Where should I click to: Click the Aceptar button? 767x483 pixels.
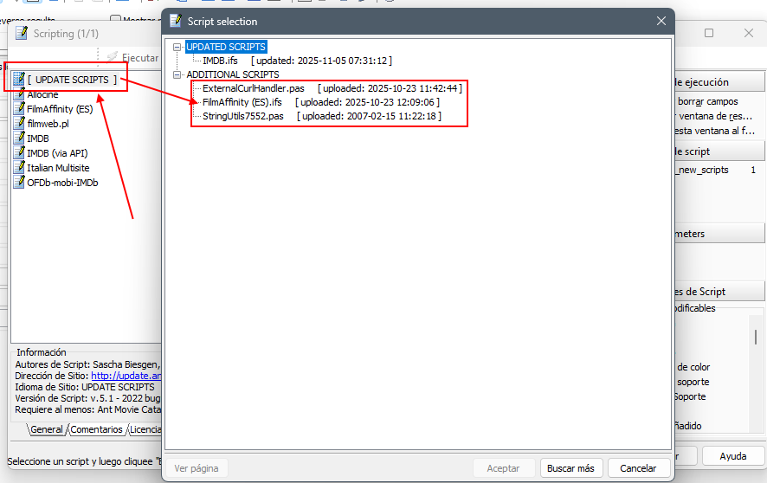(x=503, y=468)
